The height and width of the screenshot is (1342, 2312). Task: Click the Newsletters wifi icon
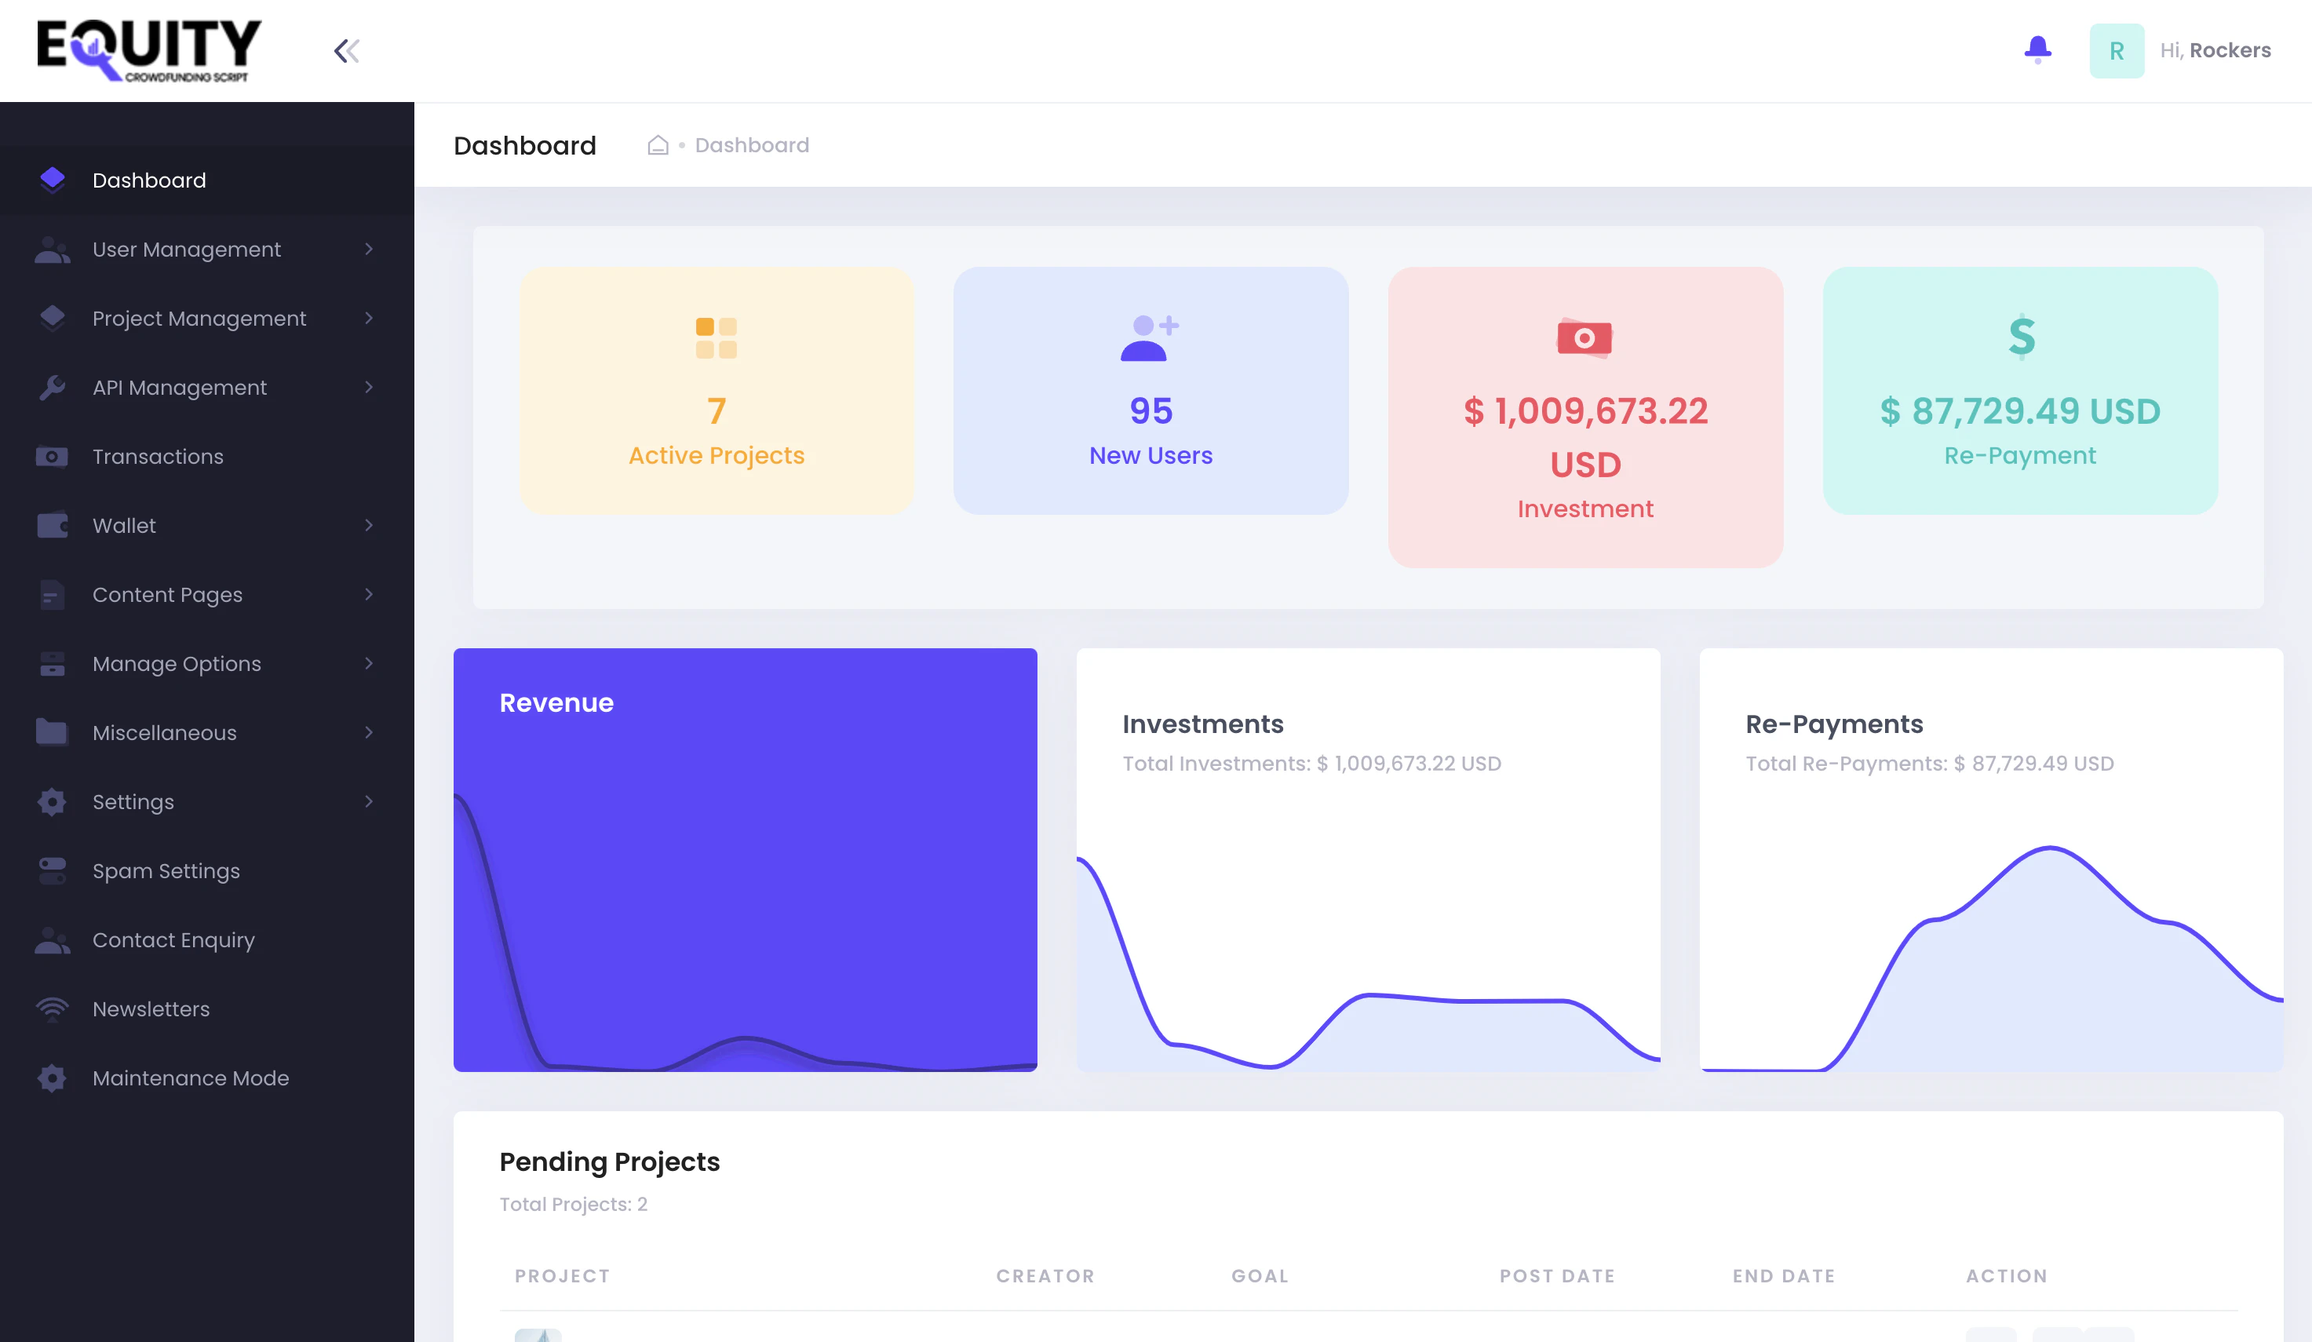tap(53, 1009)
